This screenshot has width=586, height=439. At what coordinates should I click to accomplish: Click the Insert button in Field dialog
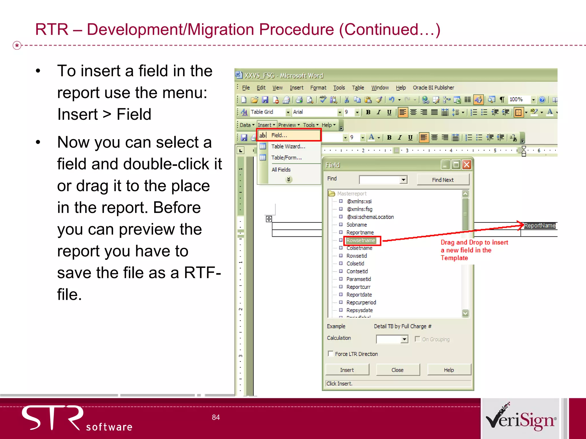click(347, 370)
